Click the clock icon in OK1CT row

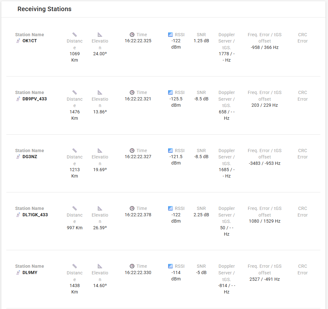132,35
